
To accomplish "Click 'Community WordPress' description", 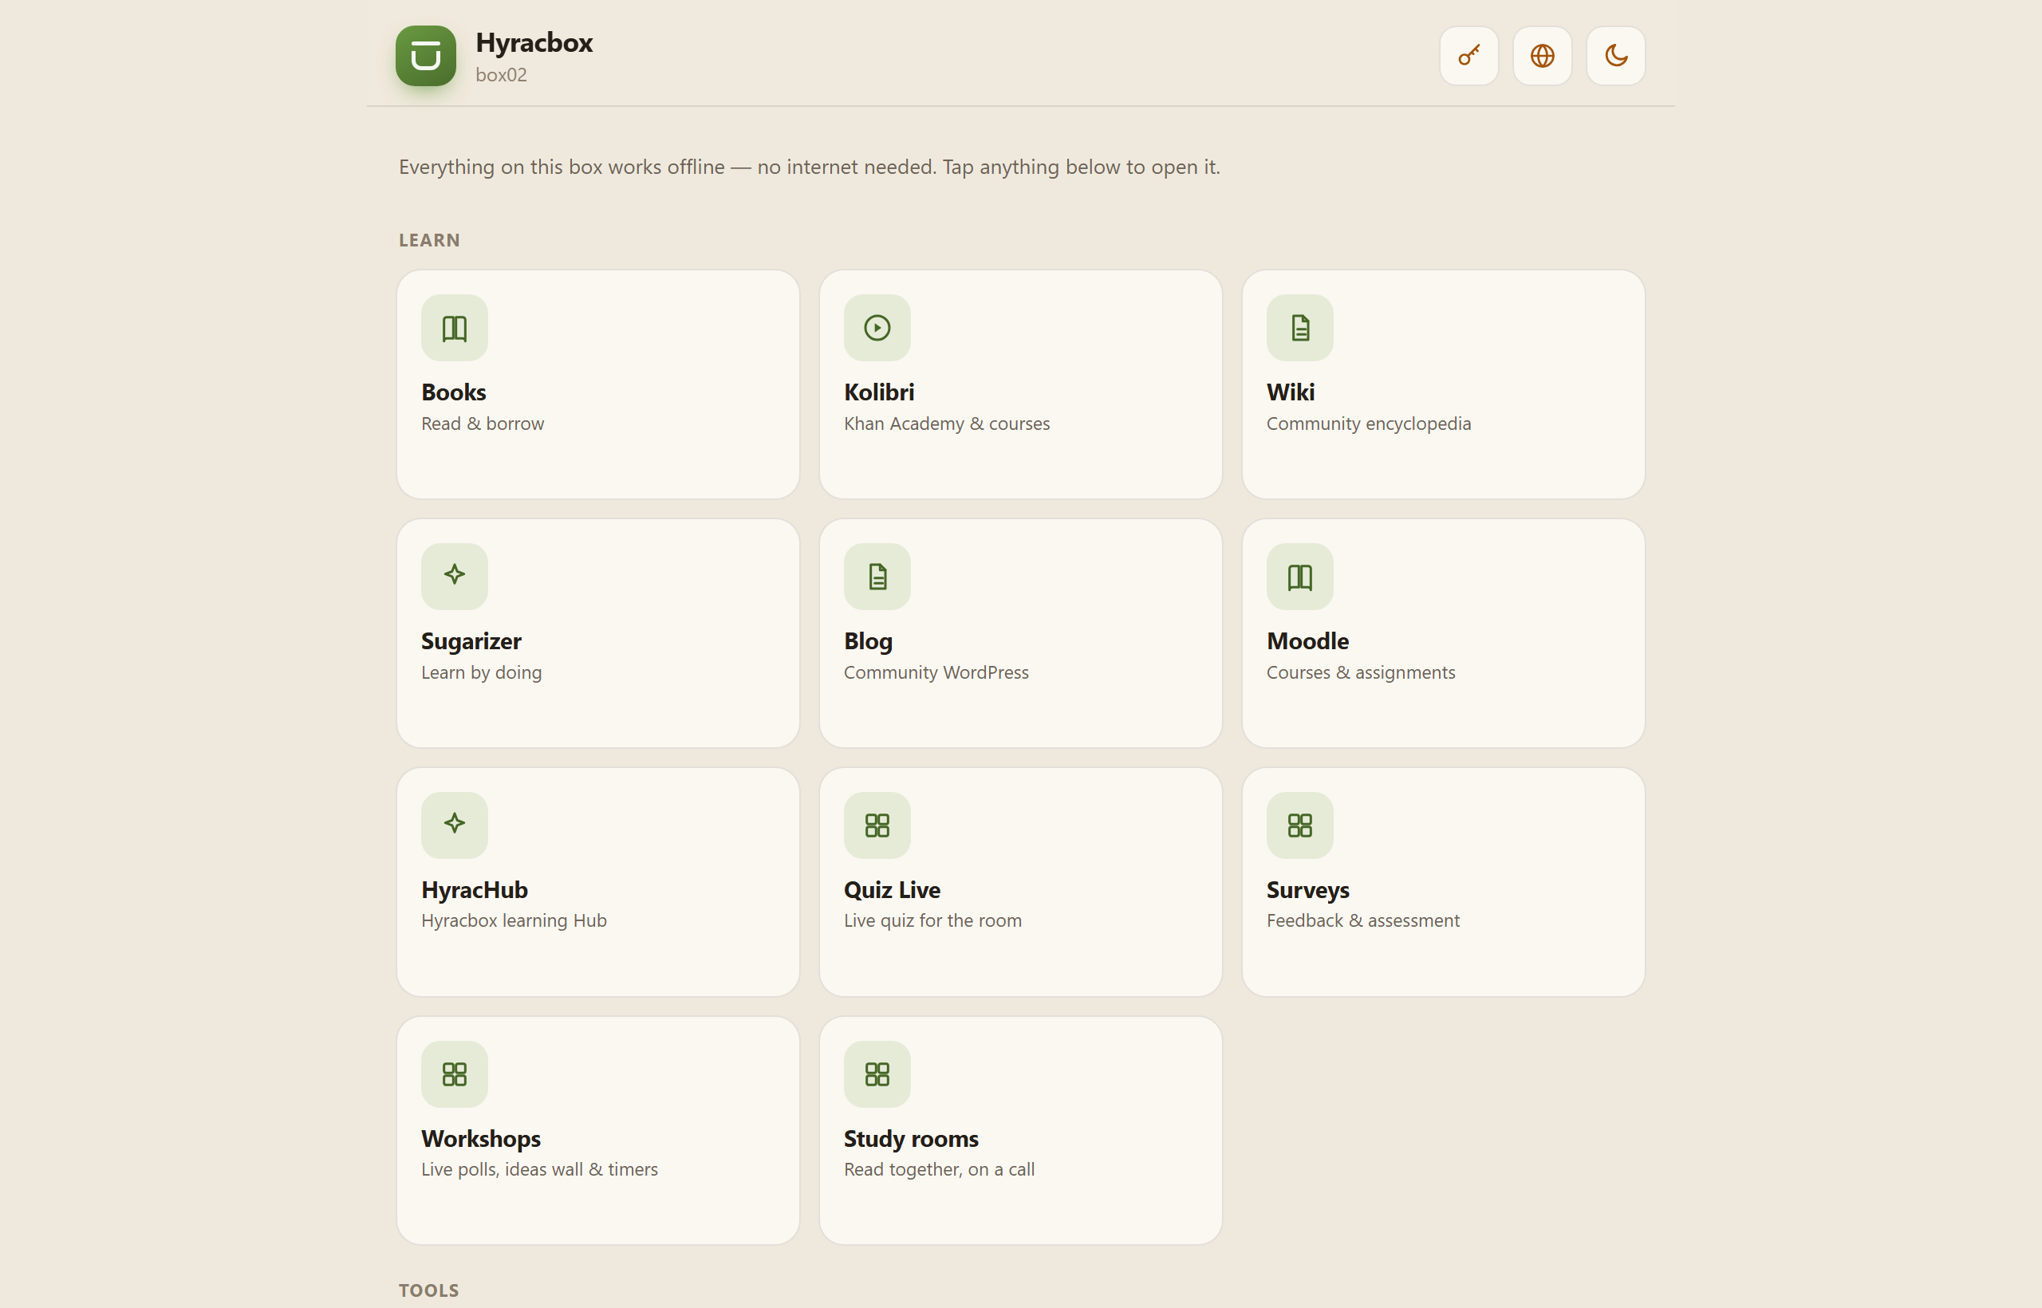I will 936,672.
